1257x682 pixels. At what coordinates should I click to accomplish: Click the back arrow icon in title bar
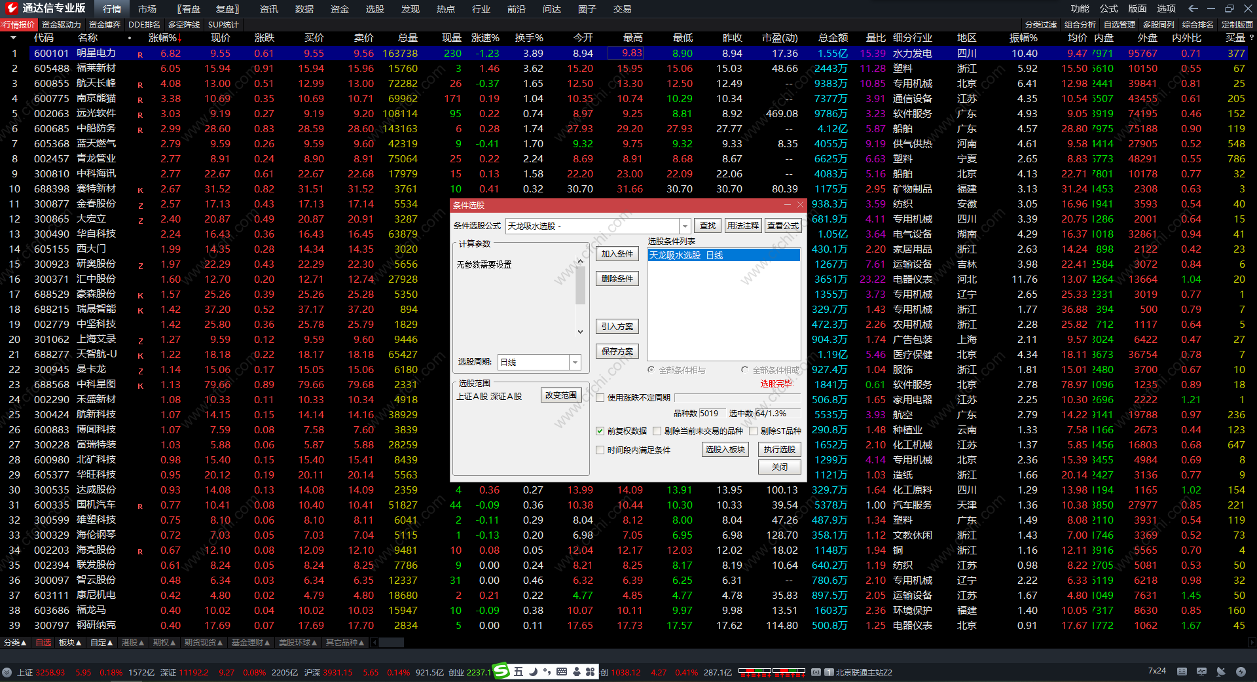pos(1193,9)
